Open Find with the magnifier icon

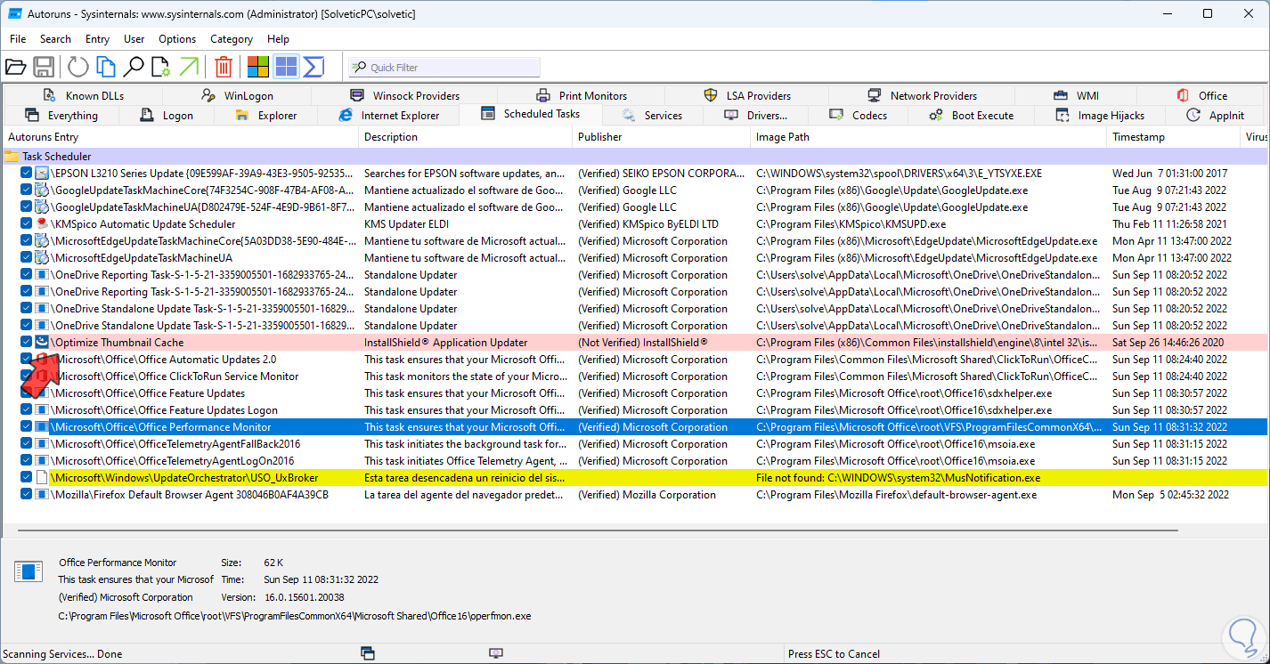(134, 67)
